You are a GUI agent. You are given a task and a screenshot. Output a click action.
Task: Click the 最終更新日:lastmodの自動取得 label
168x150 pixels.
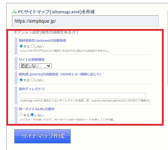(42, 40)
